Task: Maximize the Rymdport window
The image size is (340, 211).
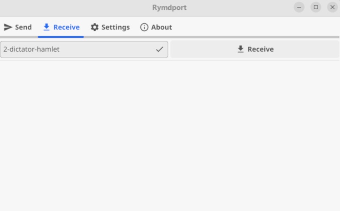Action: coord(316,7)
